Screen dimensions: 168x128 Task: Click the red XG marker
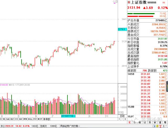164,2
